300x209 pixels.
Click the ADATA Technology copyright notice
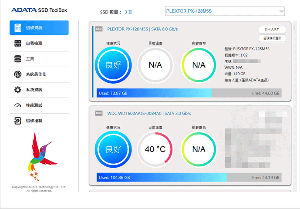point(39,189)
